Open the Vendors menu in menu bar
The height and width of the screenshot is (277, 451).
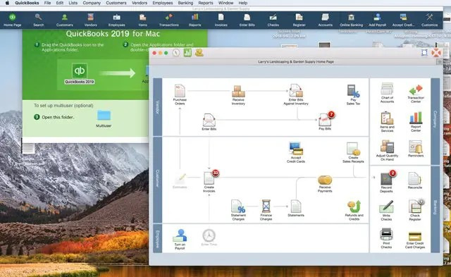pos(140,3)
